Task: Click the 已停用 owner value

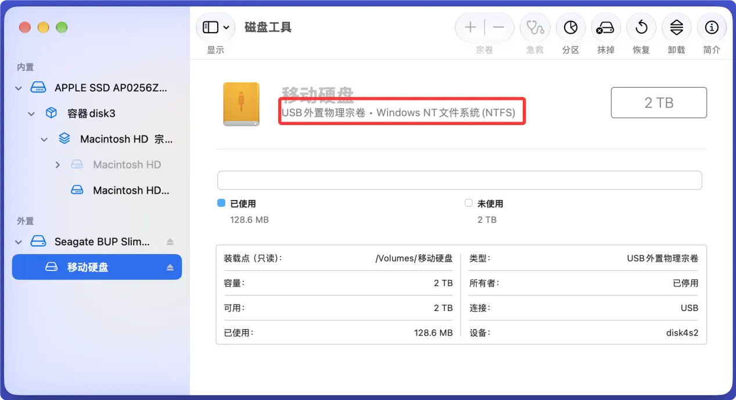Action: click(x=685, y=283)
